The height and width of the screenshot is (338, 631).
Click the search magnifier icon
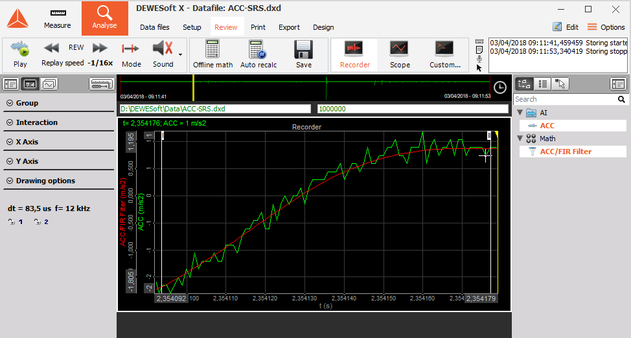621,99
